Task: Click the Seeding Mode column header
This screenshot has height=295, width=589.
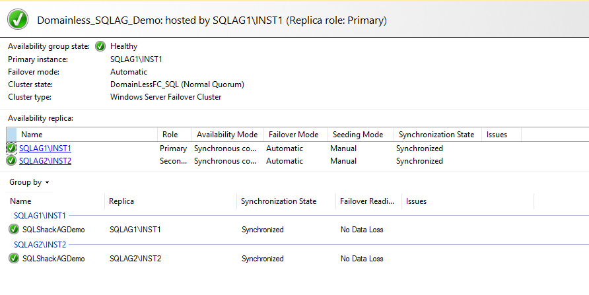Action: [x=358, y=135]
